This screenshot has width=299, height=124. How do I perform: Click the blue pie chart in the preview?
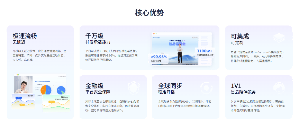point(61,90)
